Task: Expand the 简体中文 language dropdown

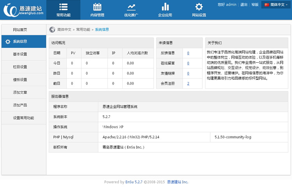Action: pyautogui.click(x=276, y=5)
